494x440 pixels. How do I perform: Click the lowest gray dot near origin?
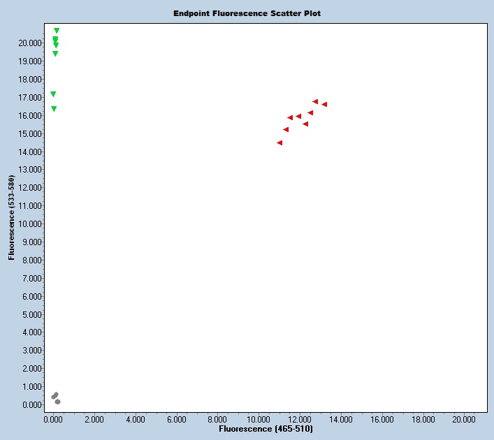[57, 402]
